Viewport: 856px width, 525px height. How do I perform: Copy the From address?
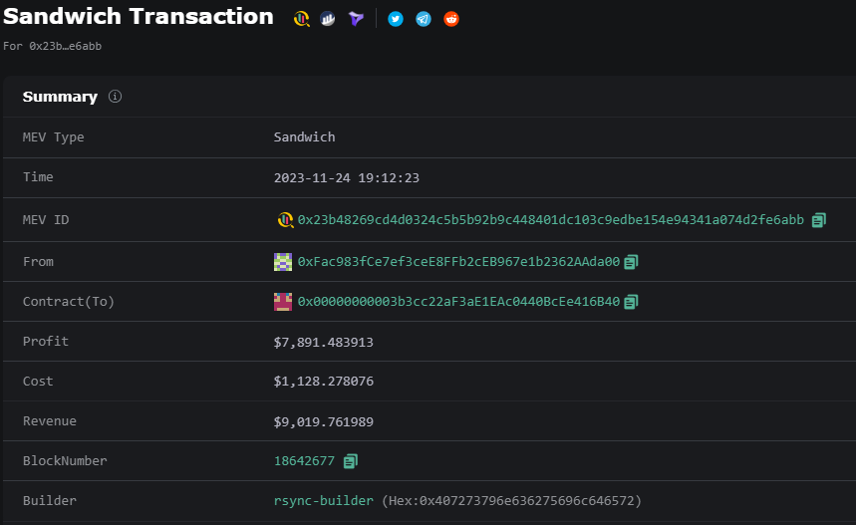click(631, 262)
